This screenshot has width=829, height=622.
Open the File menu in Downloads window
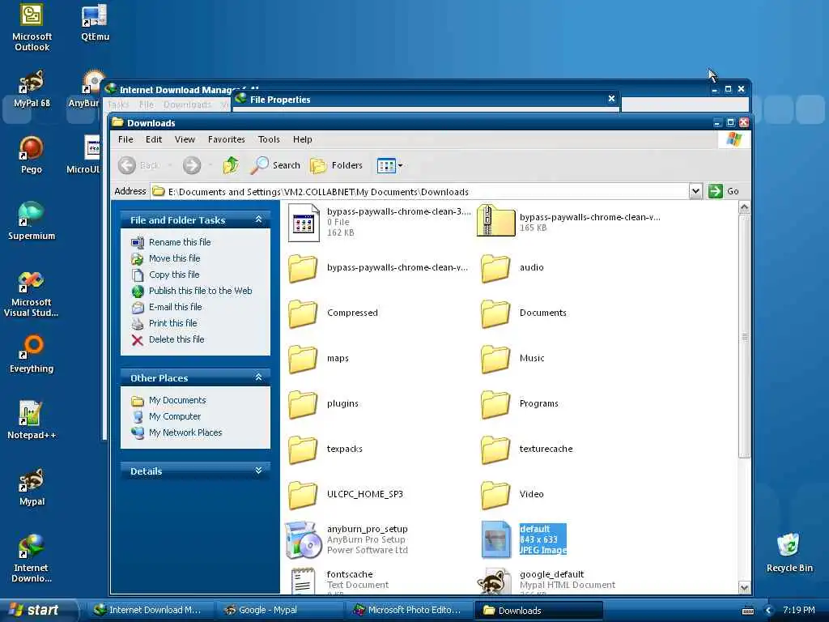pos(125,139)
